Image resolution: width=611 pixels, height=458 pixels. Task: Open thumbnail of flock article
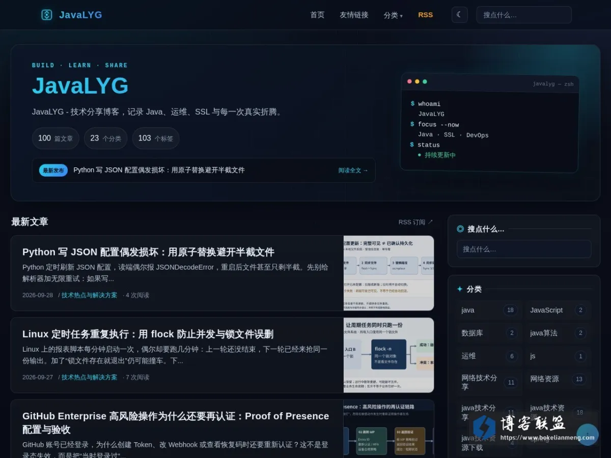(x=388, y=355)
